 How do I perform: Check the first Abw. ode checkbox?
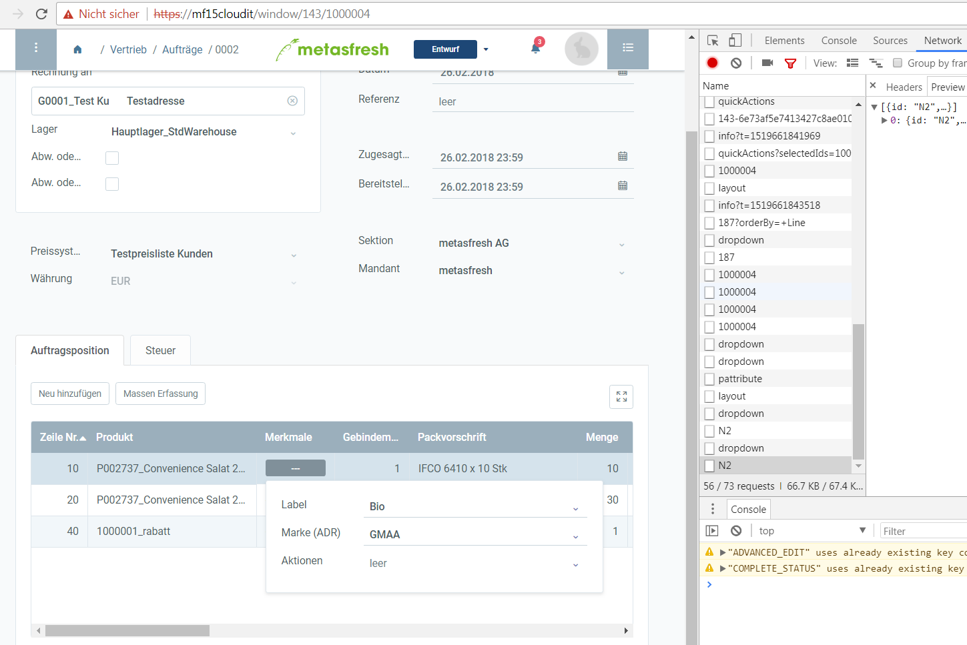pos(111,157)
